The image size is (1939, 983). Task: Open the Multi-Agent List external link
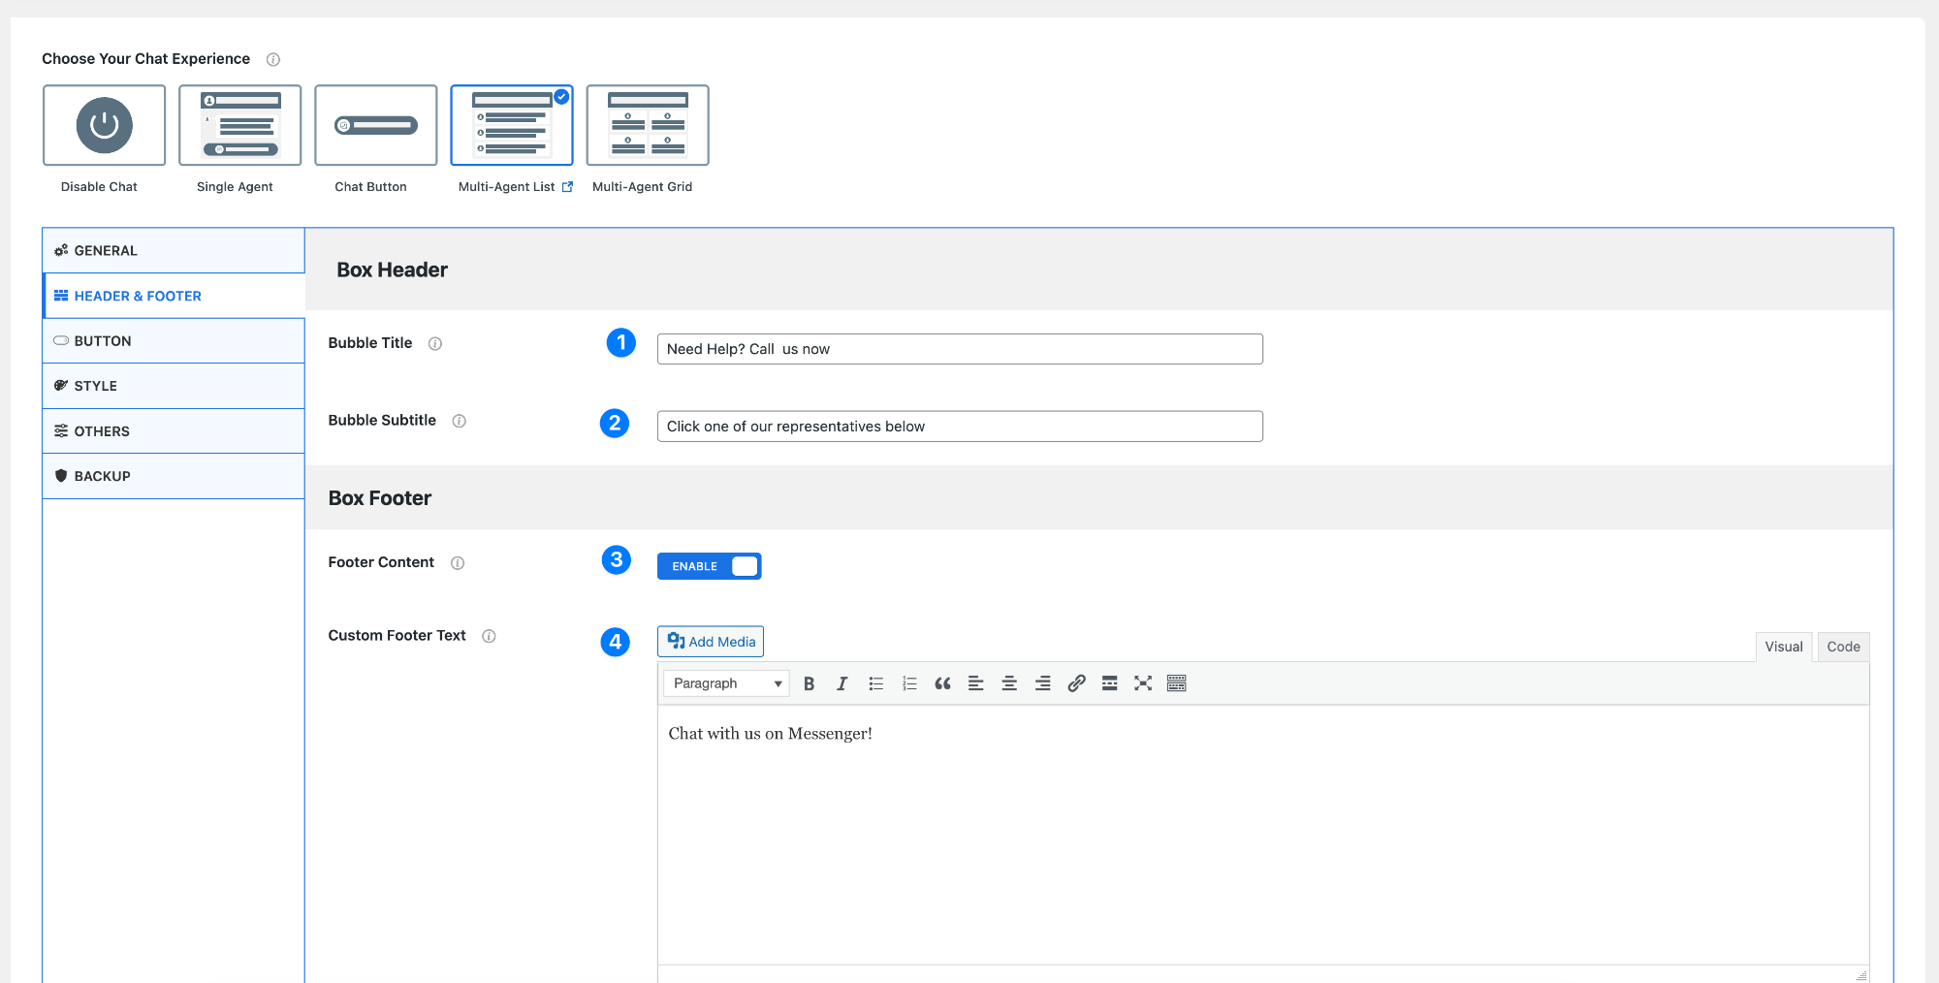[x=569, y=186]
